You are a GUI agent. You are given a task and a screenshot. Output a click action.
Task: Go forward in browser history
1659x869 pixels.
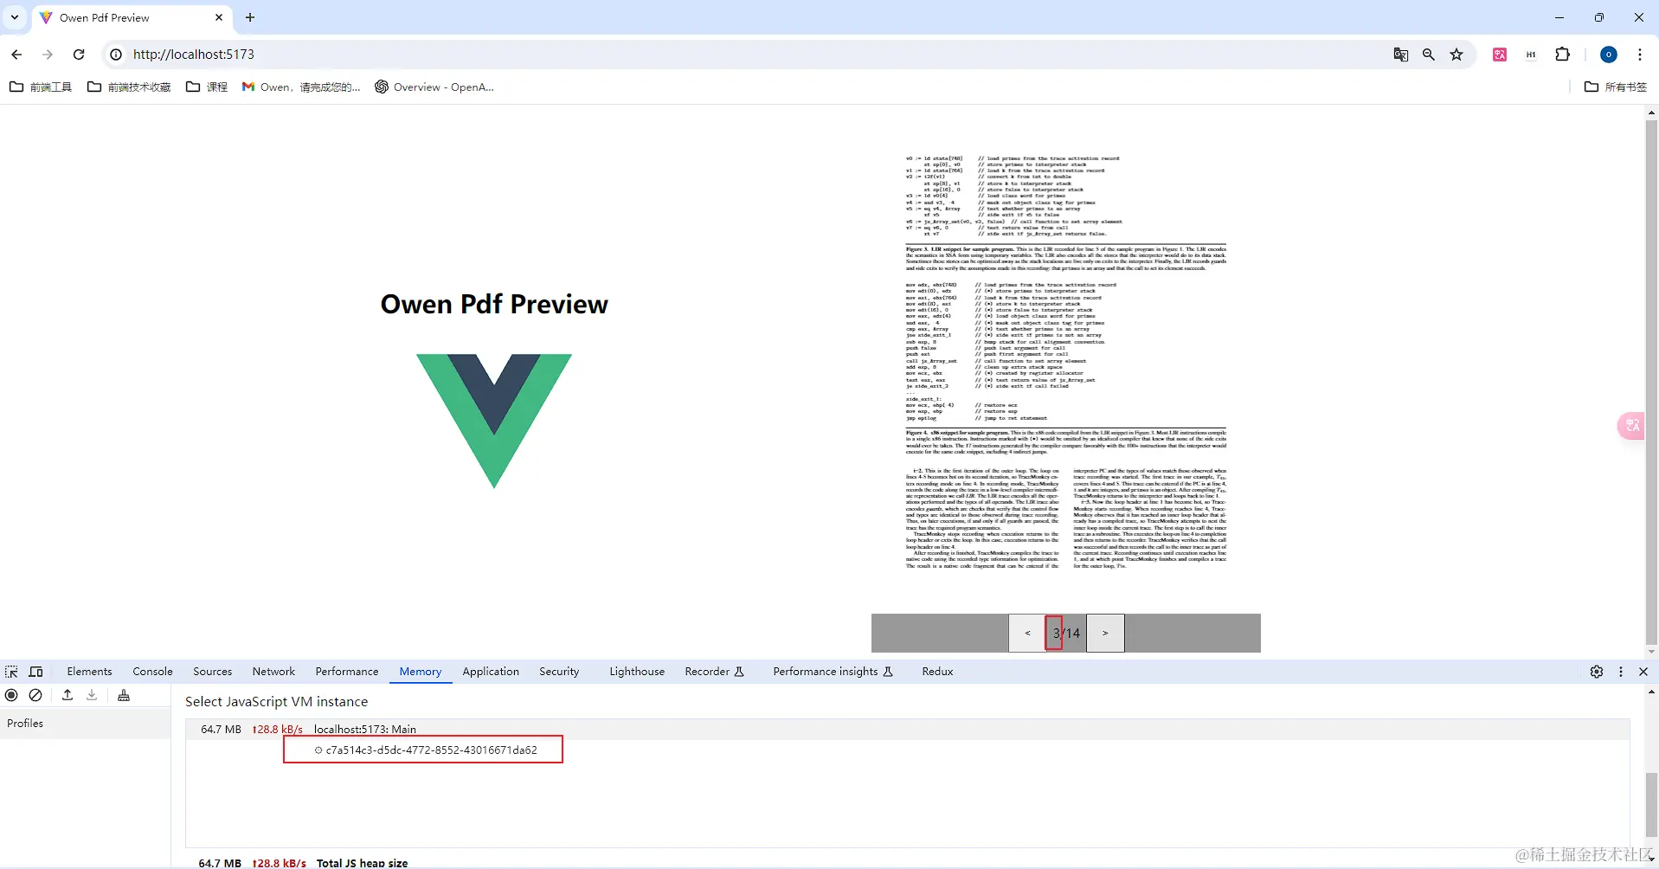tap(48, 55)
